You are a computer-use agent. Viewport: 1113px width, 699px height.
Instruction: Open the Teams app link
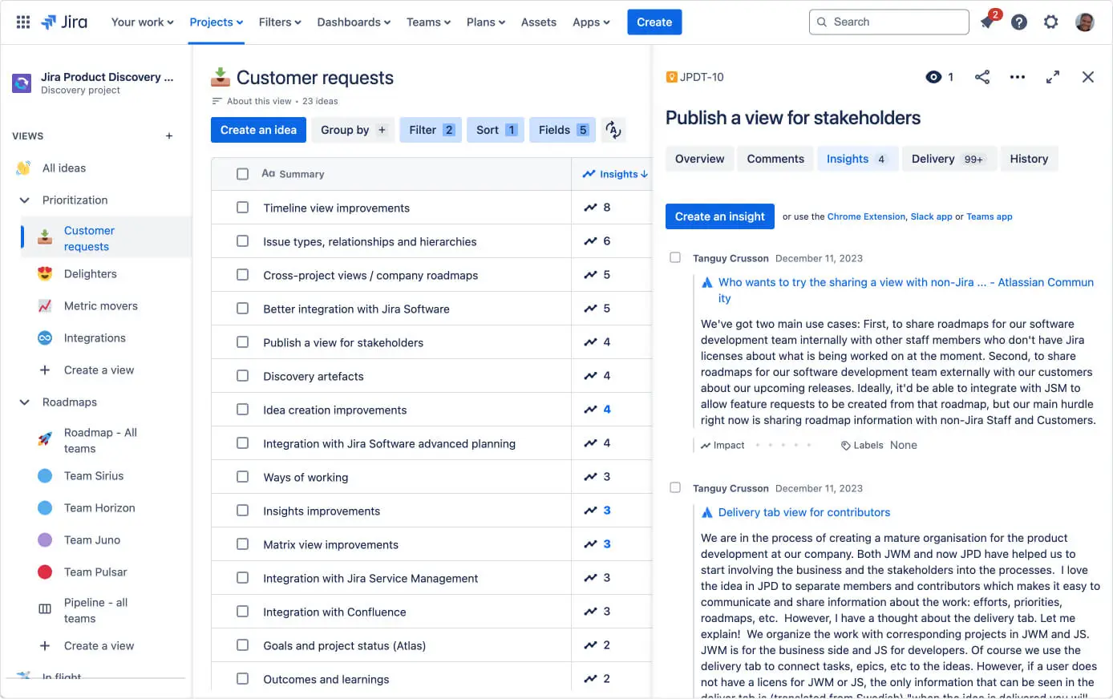click(x=990, y=216)
